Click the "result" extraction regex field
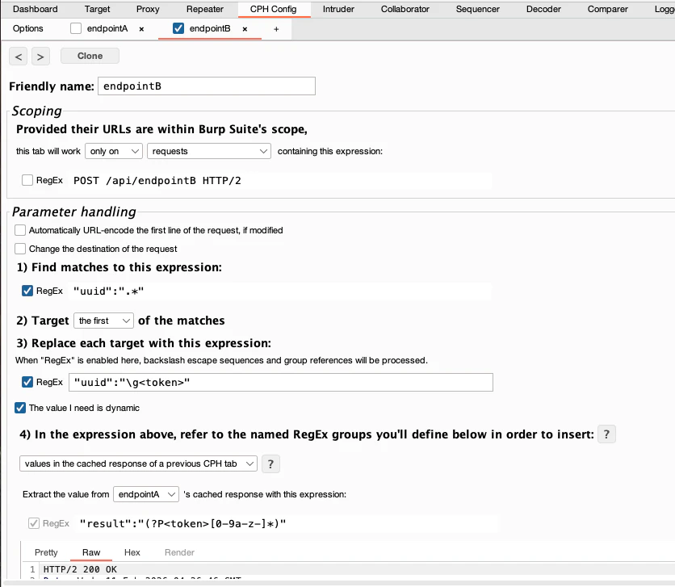Screen dimensions: 675x587 287,524
